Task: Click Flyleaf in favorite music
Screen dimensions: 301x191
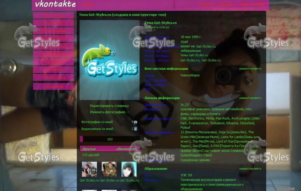Action: [x=185, y=128]
